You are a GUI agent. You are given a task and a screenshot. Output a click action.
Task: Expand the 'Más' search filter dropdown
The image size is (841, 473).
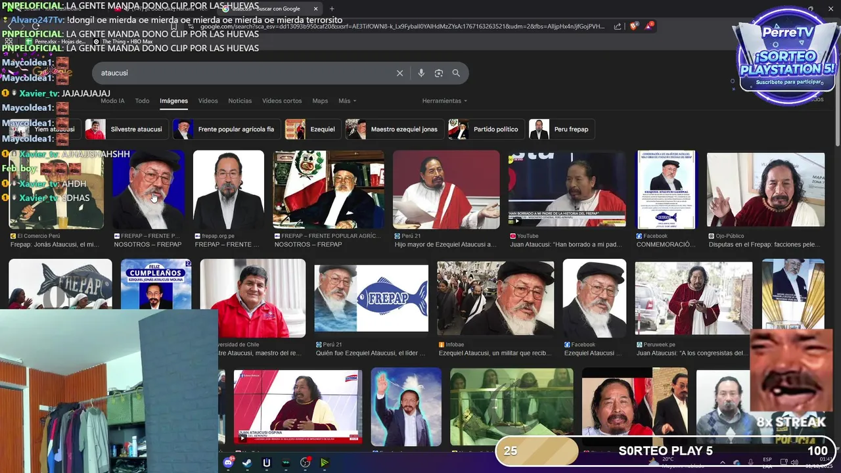coord(347,101)
